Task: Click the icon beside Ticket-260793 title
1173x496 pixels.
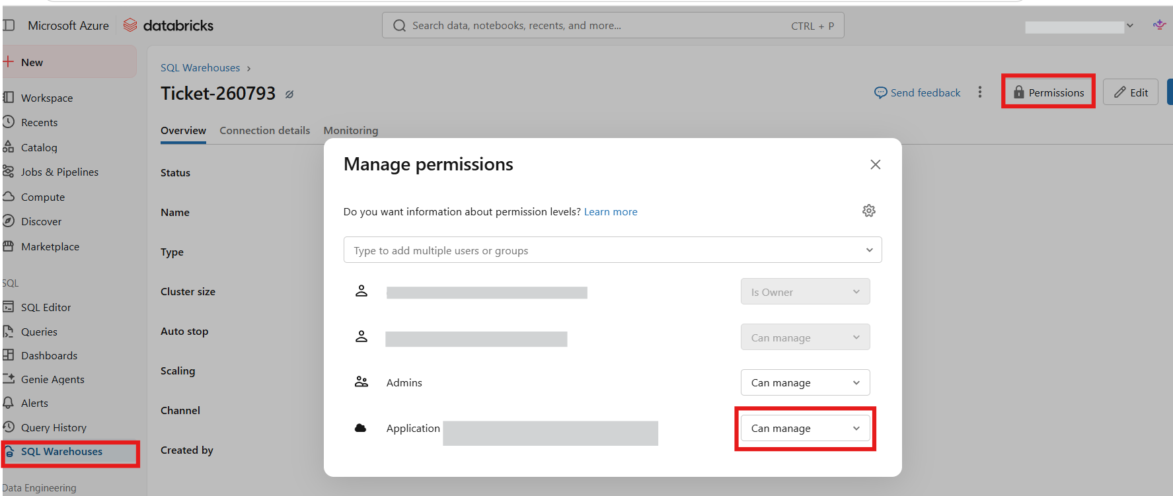Action: tap(289, 94)
